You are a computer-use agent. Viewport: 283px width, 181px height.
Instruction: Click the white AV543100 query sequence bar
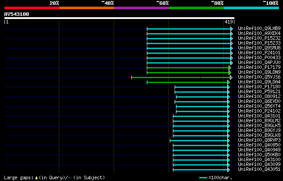(119, 18)
